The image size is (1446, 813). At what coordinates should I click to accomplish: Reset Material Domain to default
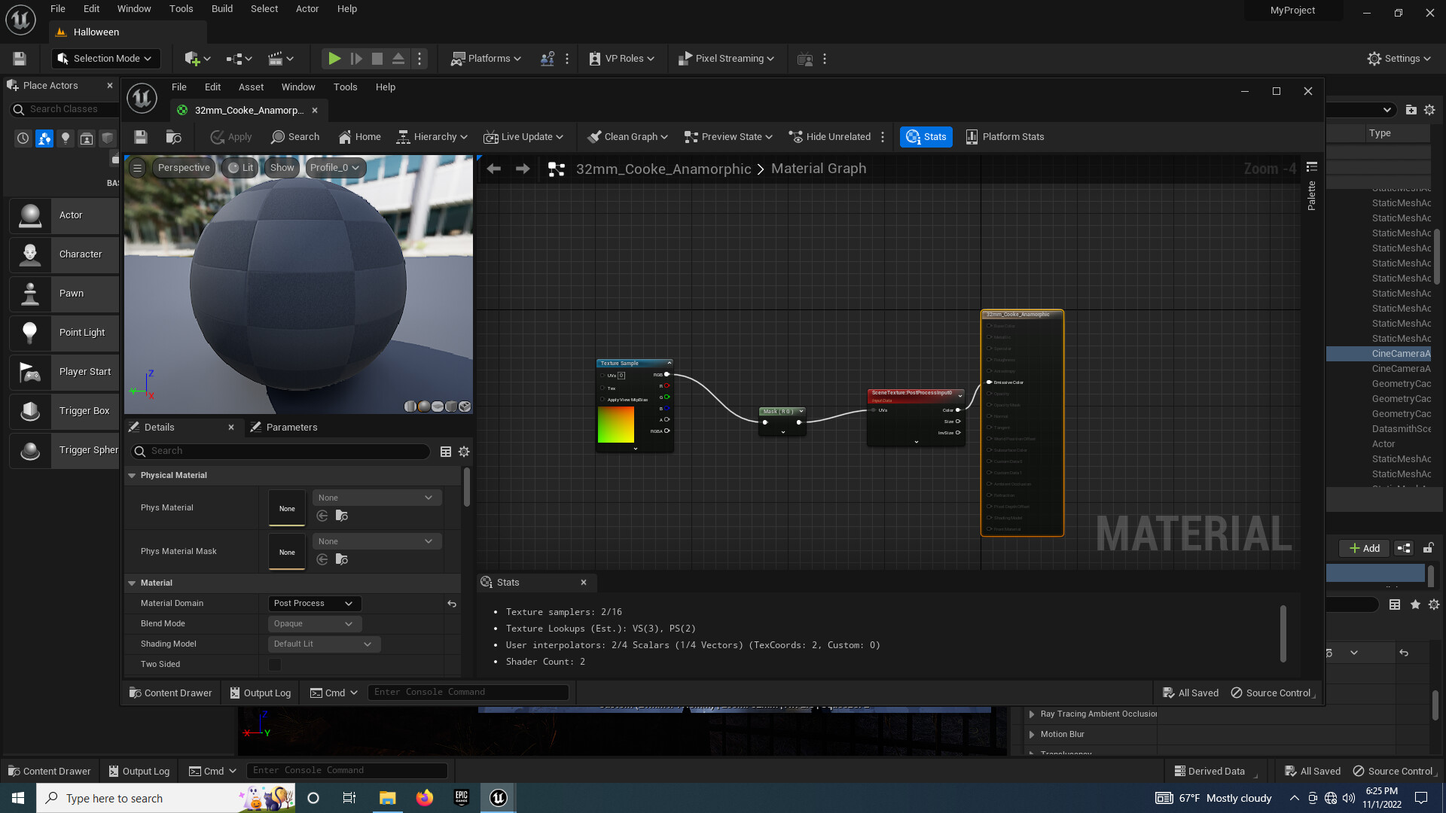pyautogui.click(x=452, y=604)
